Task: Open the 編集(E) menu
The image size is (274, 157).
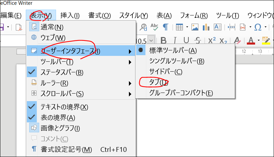Action: pyautogui.click(x=11, y=15)
